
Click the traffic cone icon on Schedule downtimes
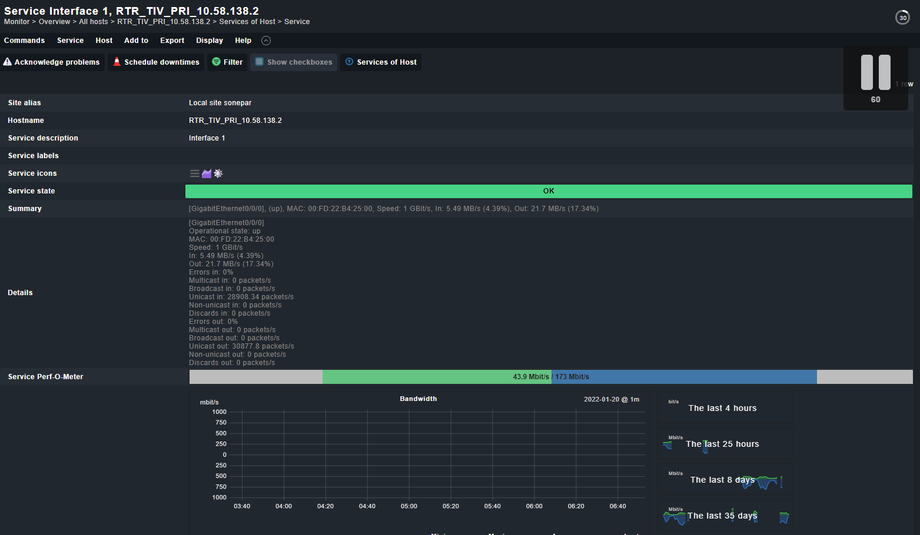click(x=117, y=62)
